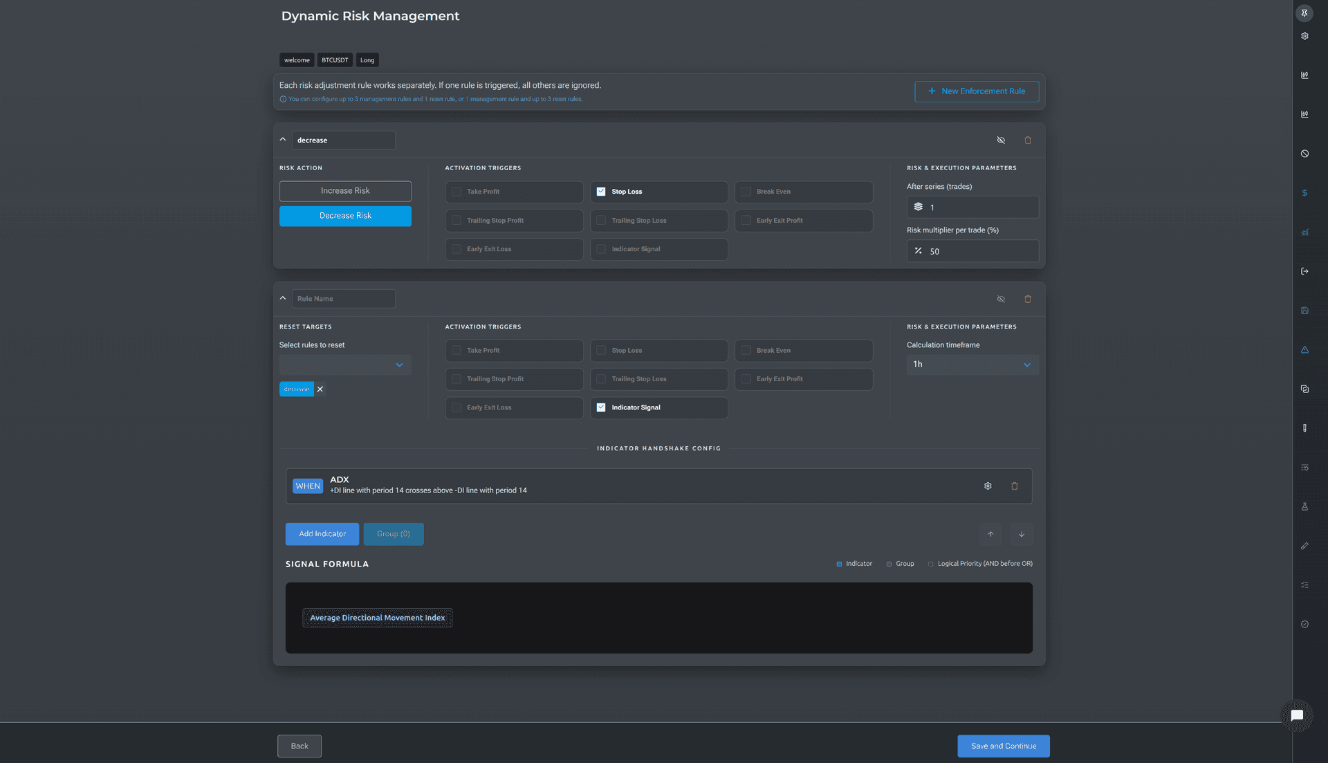
Task: Enable Early Exit Profit in reset rule
Action: click(746, 379)
